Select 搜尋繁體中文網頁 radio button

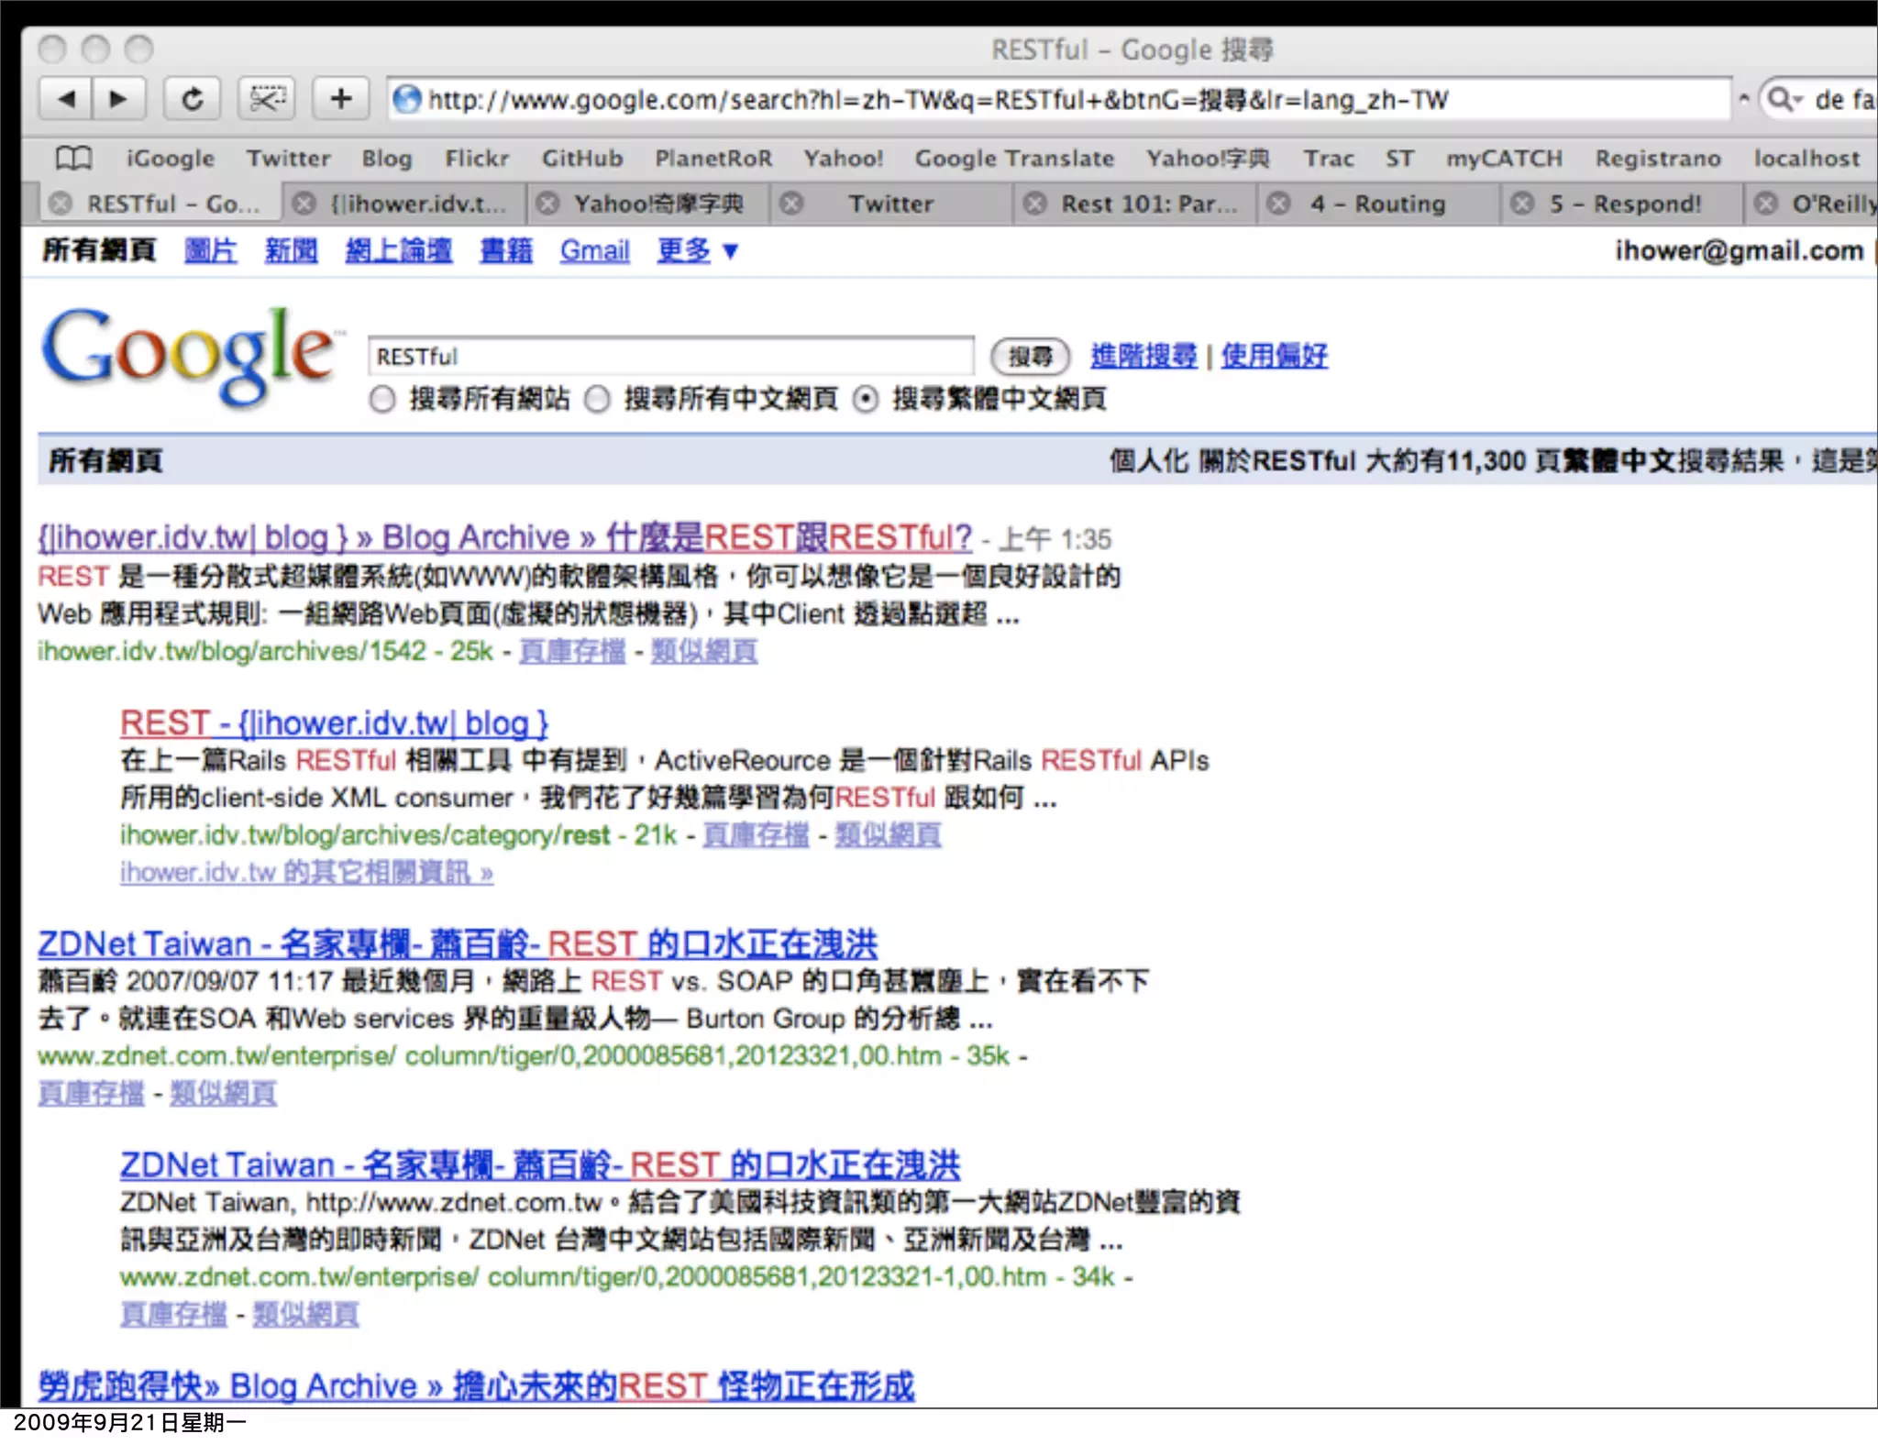click(x=866, y=400)
